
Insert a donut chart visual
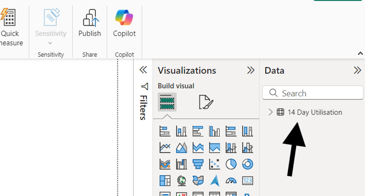[x=247, y=164]
